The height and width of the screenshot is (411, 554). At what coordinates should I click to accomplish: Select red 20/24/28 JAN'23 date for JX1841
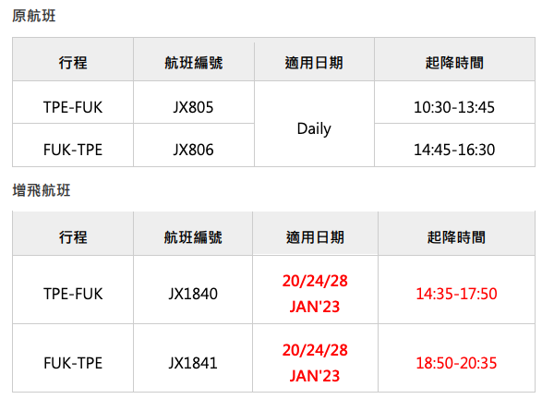click(x=315, y=363)
